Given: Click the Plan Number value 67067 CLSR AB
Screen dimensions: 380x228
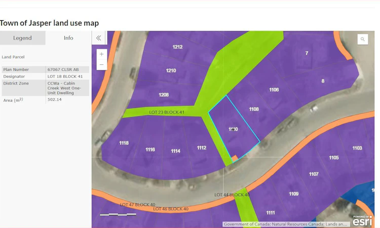Looking at the screenshot, I should click(x=63, y=69).
